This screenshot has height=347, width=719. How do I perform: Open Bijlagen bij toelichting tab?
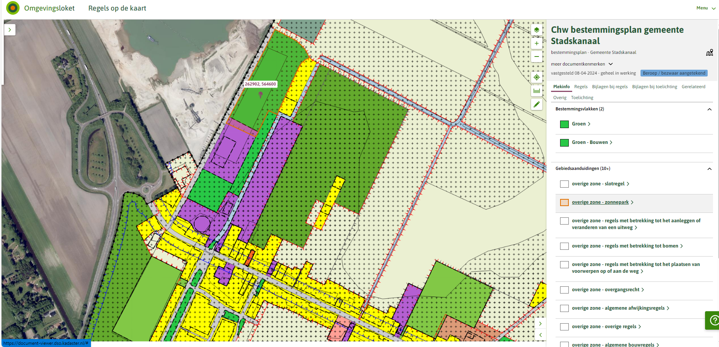[x=654, y=87]
